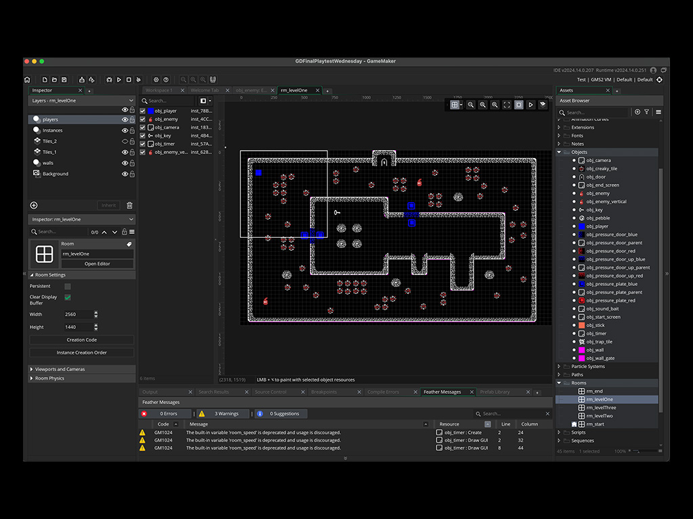The height and width of the screenshot is (519, 693).
Task: Lock the walls layer
Action: (131, 163)
